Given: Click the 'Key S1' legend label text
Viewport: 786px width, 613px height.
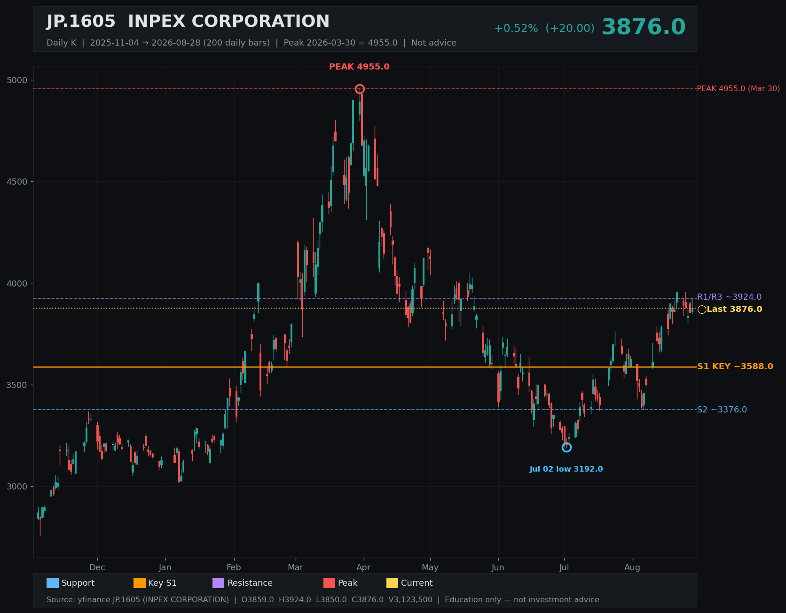Looking at the screenshot, I should coord(162,583).
